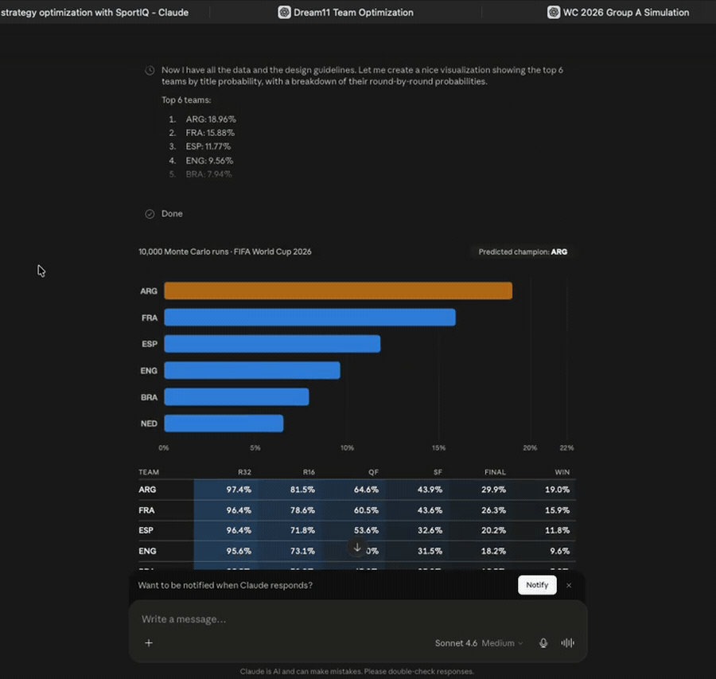The image size is (716, 679).
Task: Click the FRA table row label
Action: (x=146, y=510)
